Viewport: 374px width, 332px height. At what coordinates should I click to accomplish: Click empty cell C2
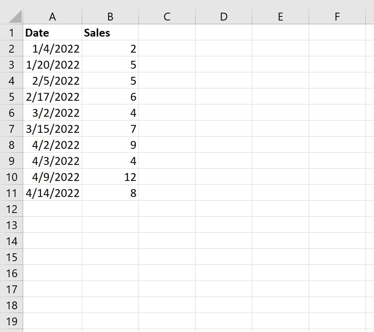tap(167, 48)
